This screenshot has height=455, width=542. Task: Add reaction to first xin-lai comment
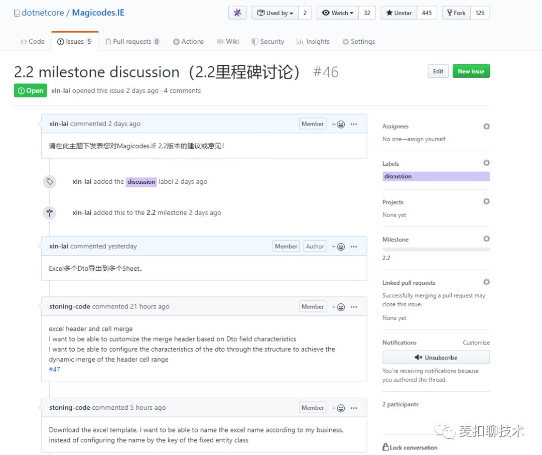(x=338, y=124)
